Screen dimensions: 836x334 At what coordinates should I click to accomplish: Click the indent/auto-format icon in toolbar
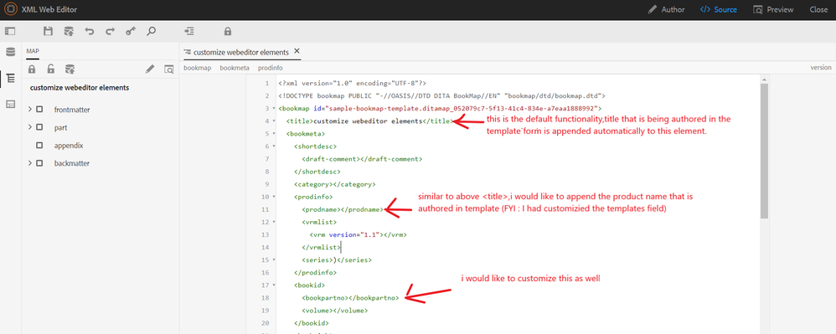(189, 32)
